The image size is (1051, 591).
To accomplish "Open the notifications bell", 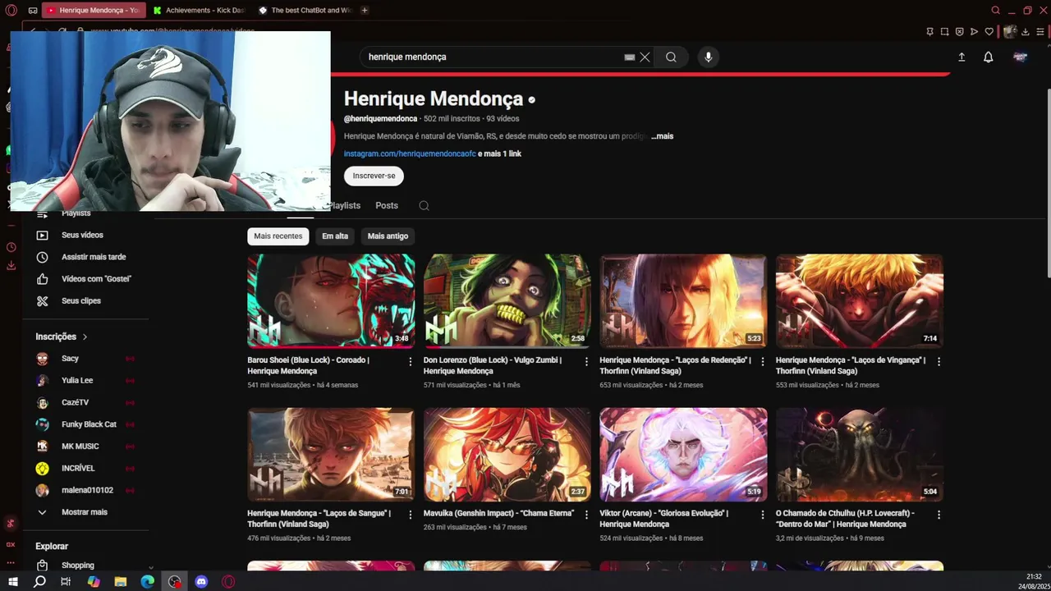I will point(989,57).
